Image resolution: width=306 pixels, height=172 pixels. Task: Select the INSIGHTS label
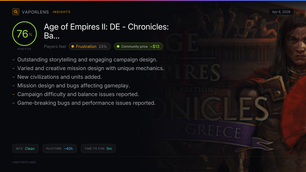click(x=61, y=12)
